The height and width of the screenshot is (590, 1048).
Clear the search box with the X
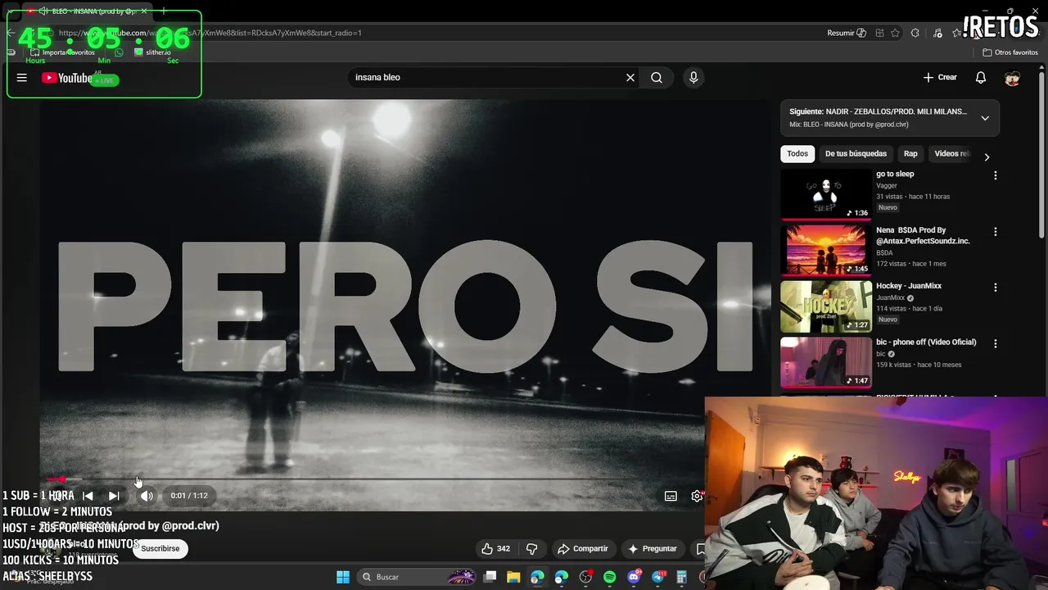630,77
